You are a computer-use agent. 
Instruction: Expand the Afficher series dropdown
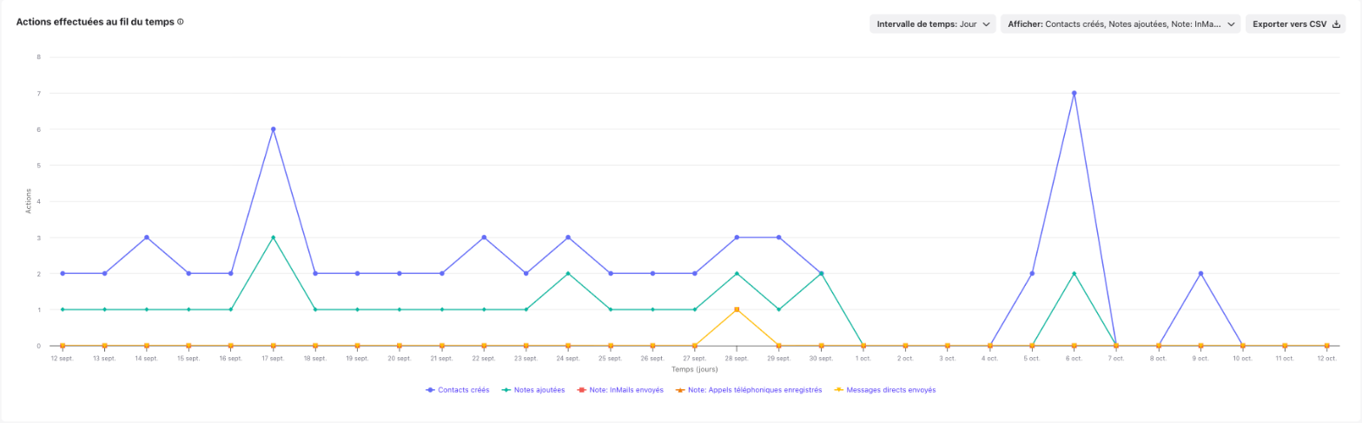pos(1121,24)
